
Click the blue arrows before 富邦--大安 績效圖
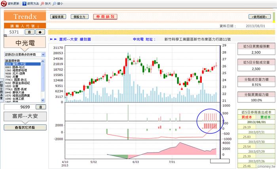pos(53,39)
